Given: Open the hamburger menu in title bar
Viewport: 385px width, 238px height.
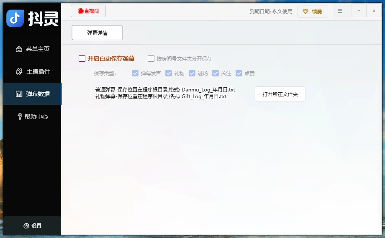Looking at the screenshot, I should 340,11.
